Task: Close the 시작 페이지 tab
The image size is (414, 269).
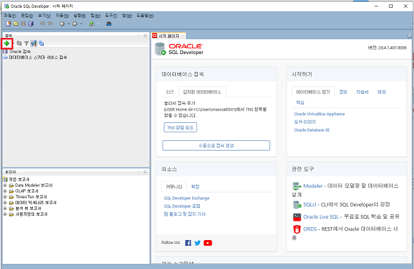Action: pyautogui.click(x=183, y=36)
